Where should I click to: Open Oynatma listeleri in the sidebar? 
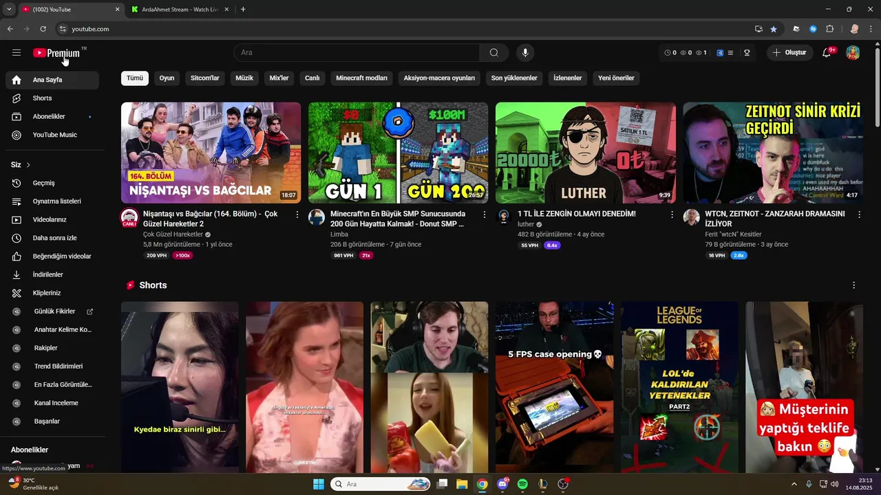pyautogui.click(x=52, y=201)
